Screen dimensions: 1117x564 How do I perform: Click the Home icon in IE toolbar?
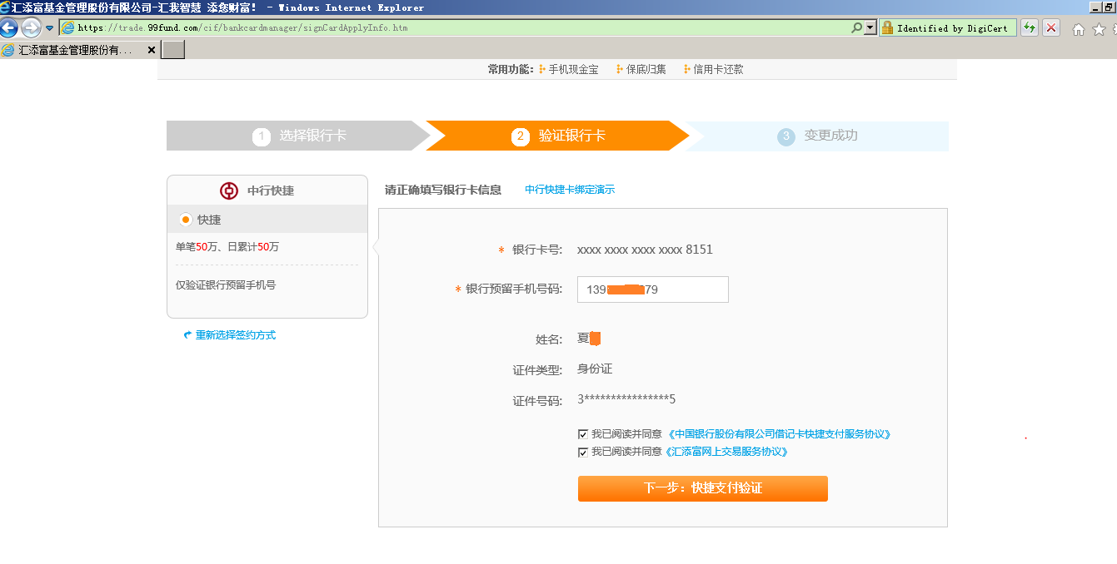pyautogui.click(x=1079, y=30)
